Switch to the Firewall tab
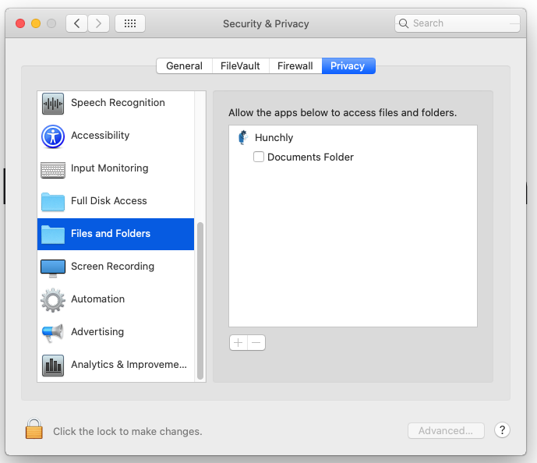The image size is (537, 463). pos(295,65)
